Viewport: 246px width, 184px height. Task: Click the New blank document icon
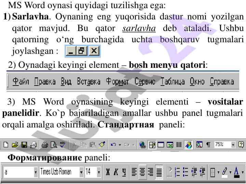(6, 145)
